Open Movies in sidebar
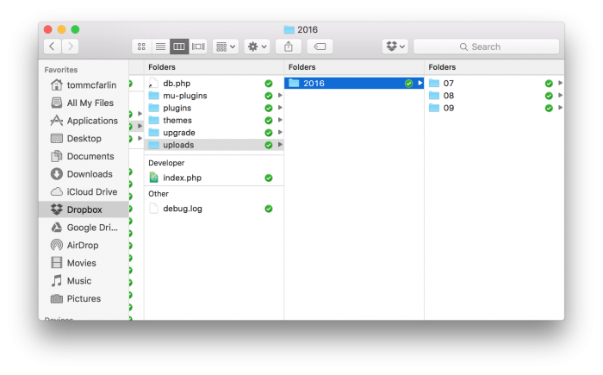Image resolution: width=603 pixels, height=375 pixels. [x=84, y=263]
